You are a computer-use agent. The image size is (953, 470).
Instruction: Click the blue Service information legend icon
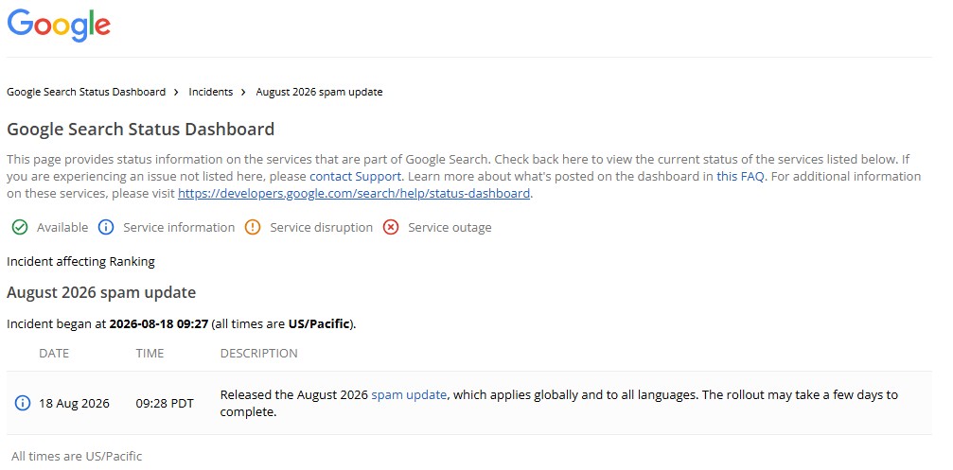click(x=106, y=227)
